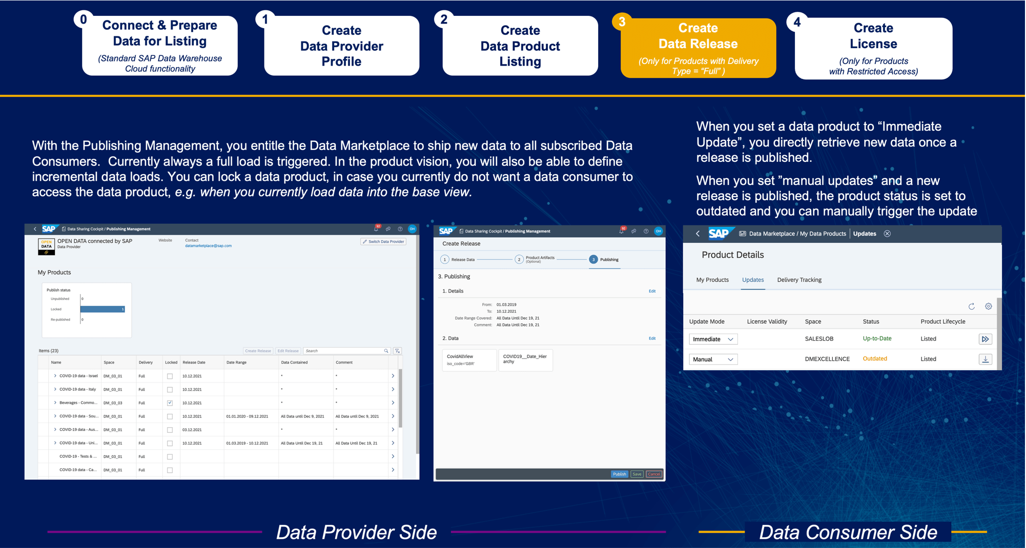The image size is (1026, 548).
Task: Switch to the My Products tab
Action: tap(712, 280)
